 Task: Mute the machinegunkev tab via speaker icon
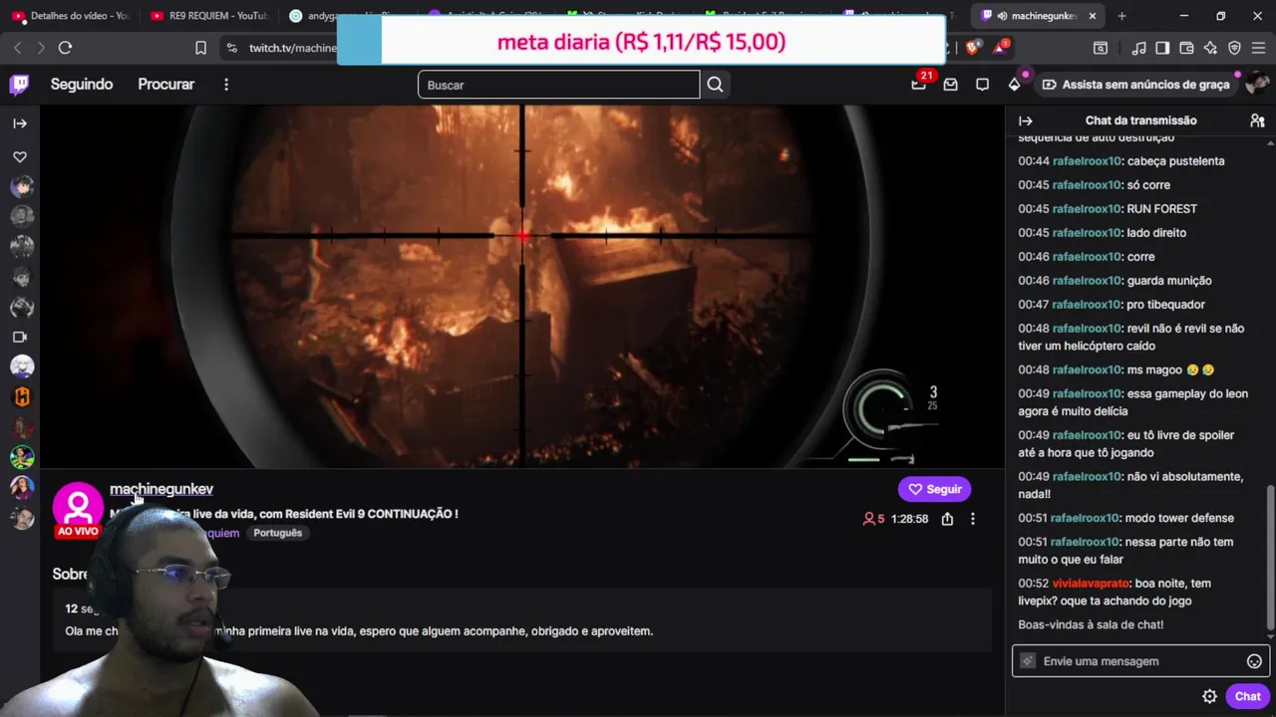[x=1002, y=16]
